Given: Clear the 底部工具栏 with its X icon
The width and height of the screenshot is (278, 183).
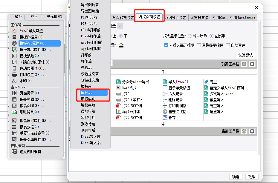Looking at the screenshot, I should pos(252,131).
